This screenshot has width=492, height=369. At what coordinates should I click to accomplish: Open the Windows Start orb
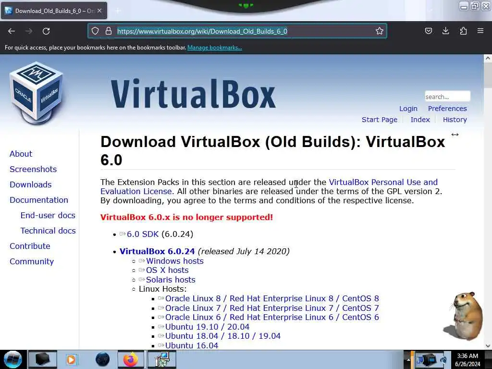[12, 359]
